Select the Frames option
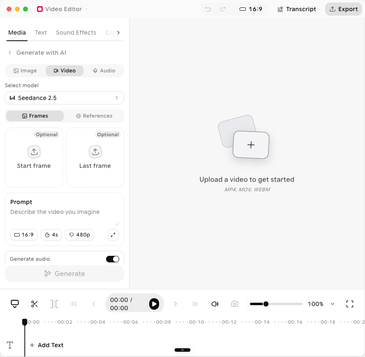This screenshot has width=365, height=357. click(35, 116)
